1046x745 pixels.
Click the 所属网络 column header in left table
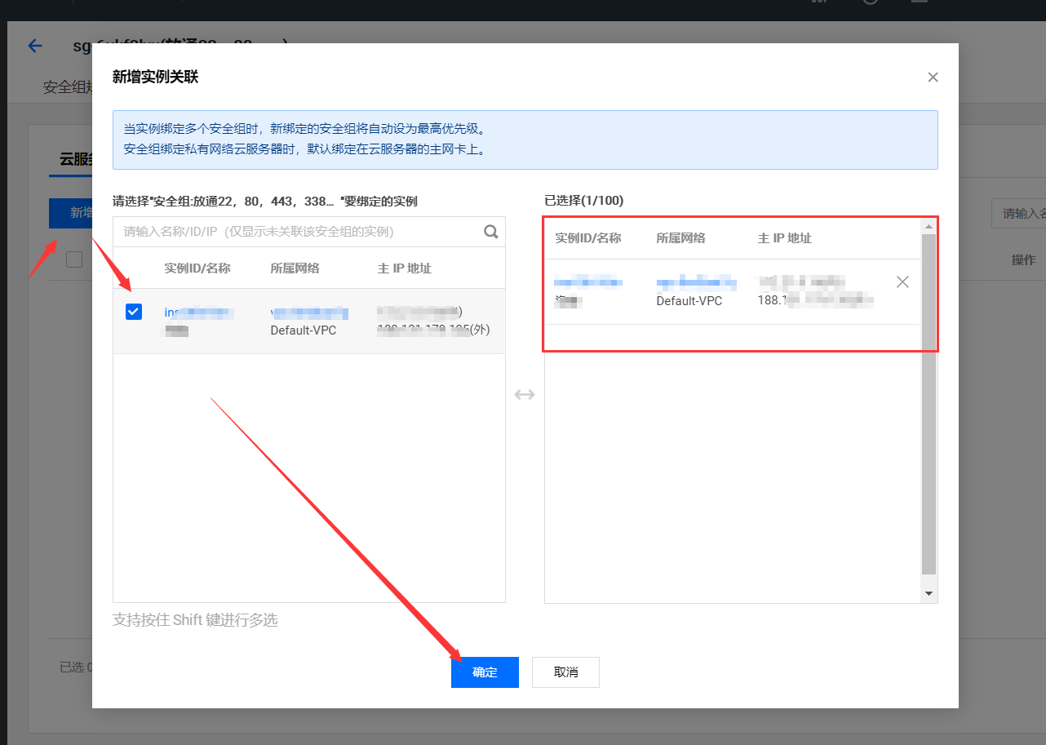[x=295, y=268]
